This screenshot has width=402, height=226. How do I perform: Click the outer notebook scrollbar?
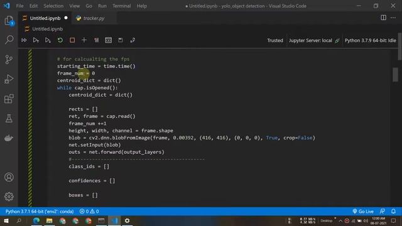pyautogui.click(x=400, y=46)
